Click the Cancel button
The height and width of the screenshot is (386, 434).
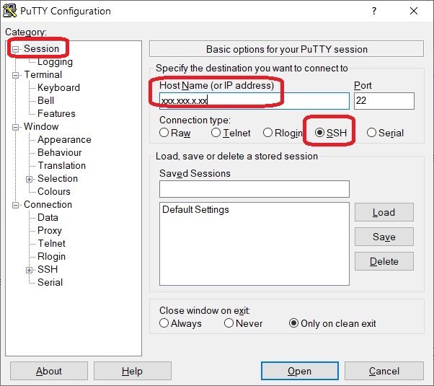384,371
